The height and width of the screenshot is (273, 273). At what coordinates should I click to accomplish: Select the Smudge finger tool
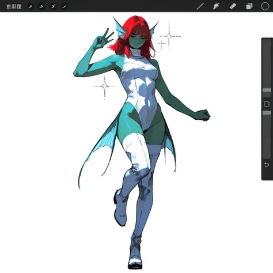216,6
